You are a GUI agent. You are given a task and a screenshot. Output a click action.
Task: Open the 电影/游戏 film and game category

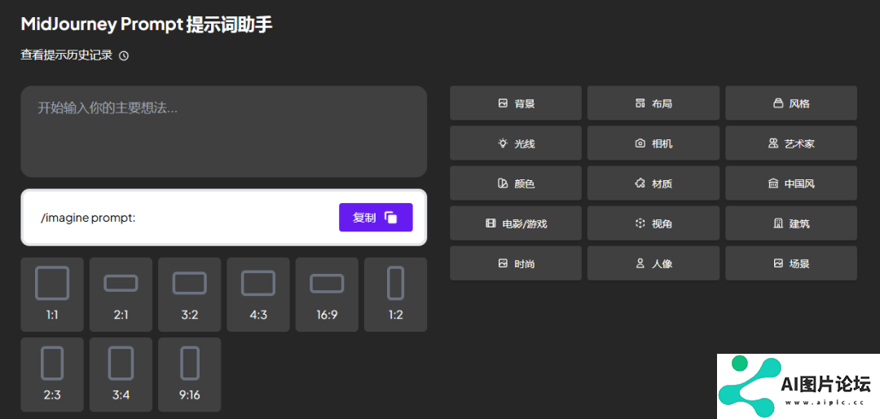tap(516, 223)
